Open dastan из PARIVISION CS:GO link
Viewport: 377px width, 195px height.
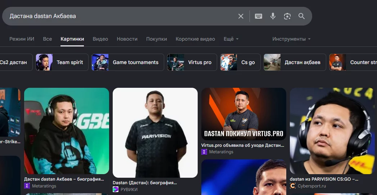[x=324, y=179]
